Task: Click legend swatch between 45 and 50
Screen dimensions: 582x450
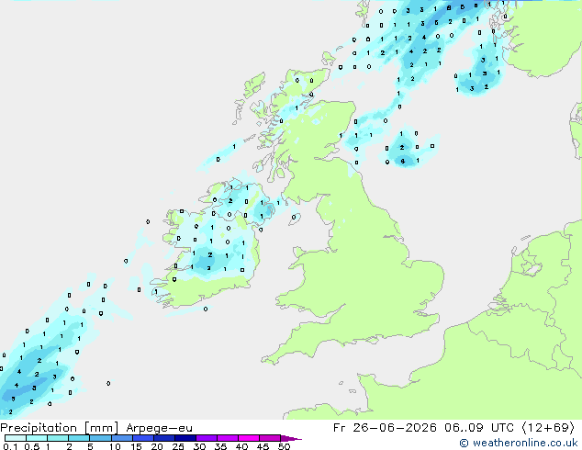Action: click(270, 438)
